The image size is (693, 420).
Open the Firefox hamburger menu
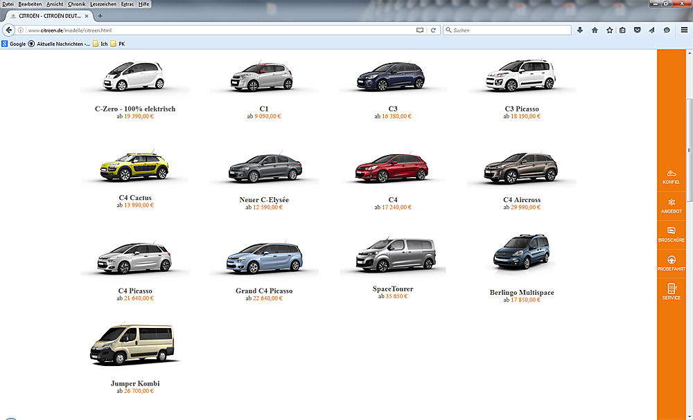click(x=684, y=30)
